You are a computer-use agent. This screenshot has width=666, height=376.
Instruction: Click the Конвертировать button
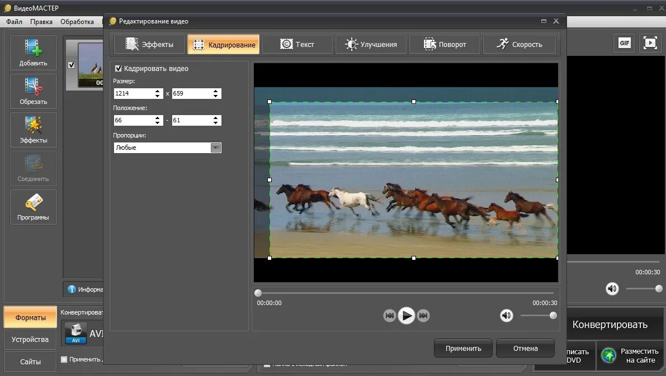point(610,325)
